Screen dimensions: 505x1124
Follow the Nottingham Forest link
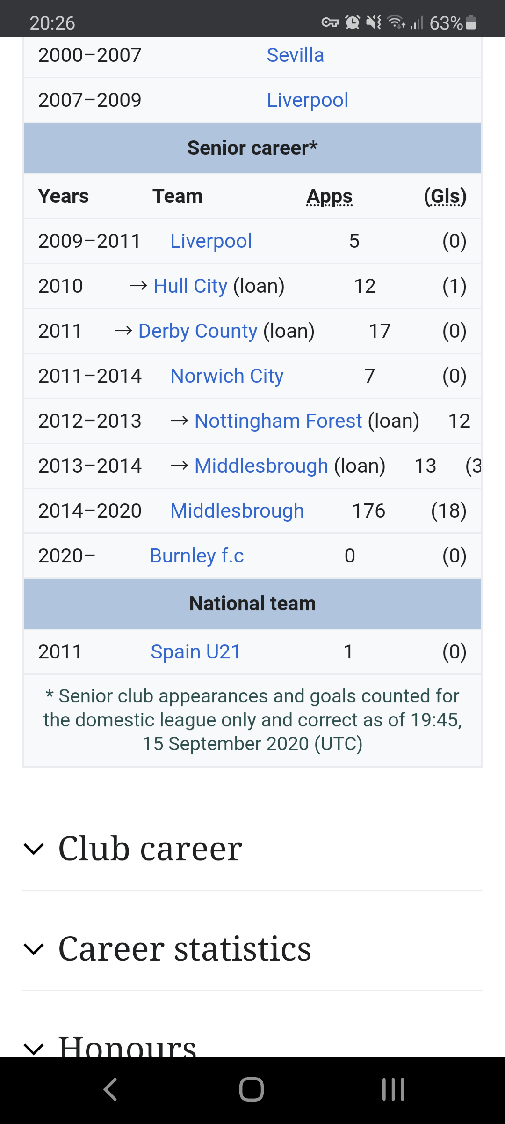278,421
